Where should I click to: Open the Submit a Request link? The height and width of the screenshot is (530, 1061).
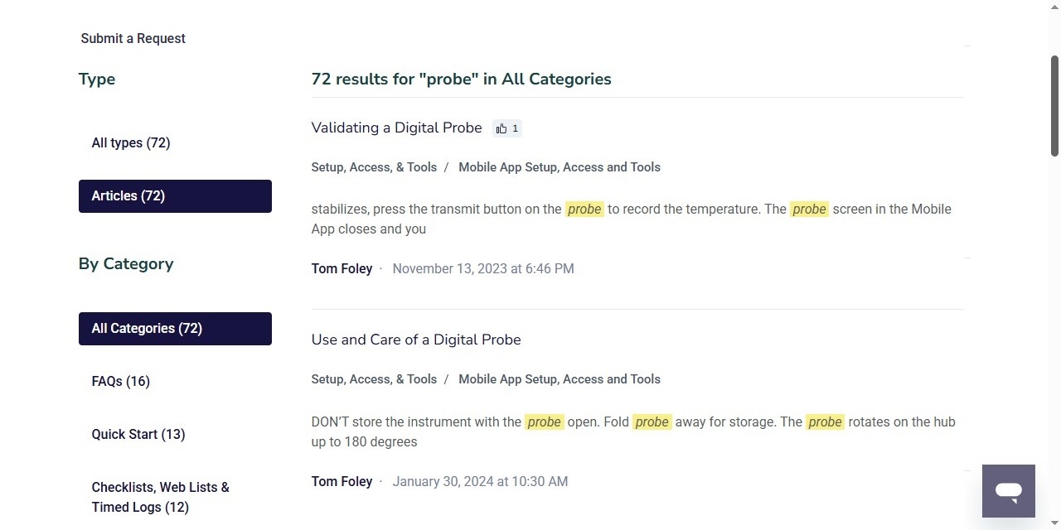(133, 38)
